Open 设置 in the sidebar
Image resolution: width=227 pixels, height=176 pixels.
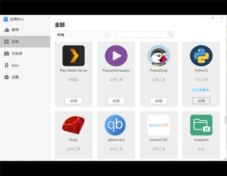(x=15, y=77)
